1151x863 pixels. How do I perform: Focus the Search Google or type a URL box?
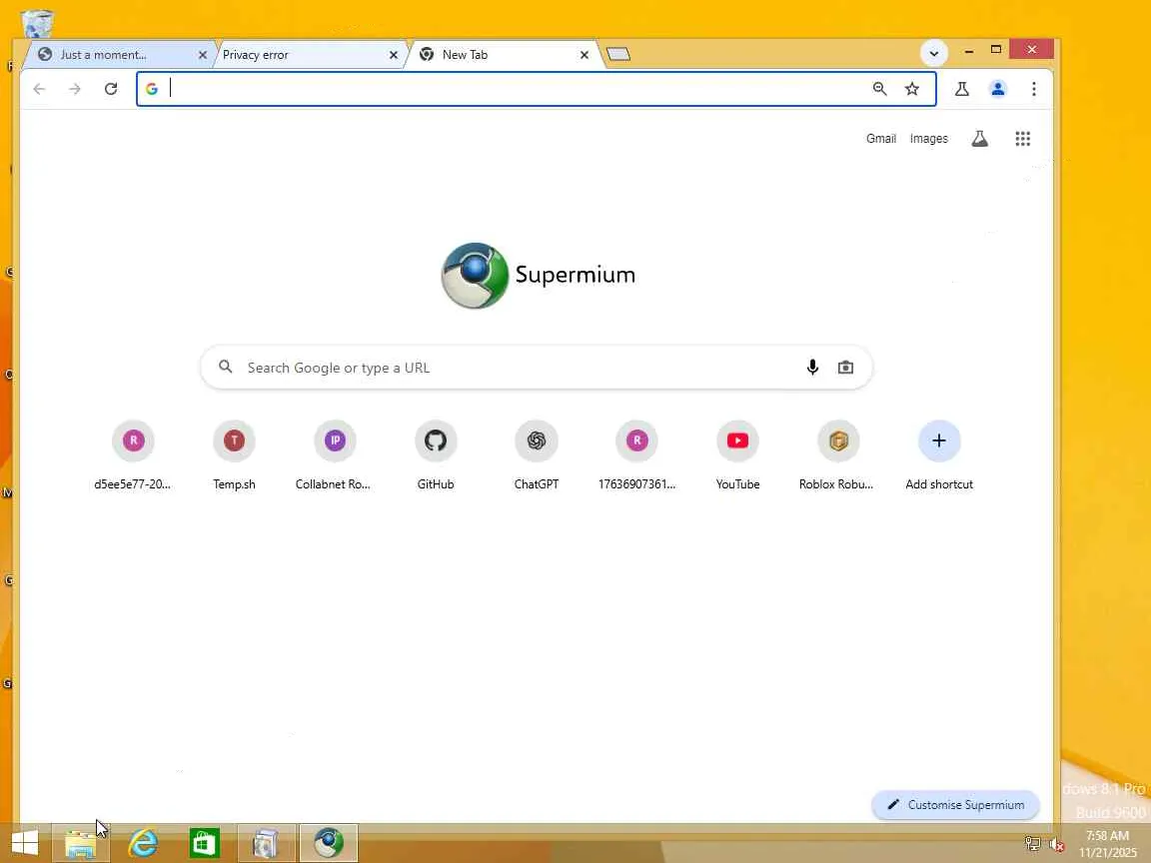[x=536, y=367]
